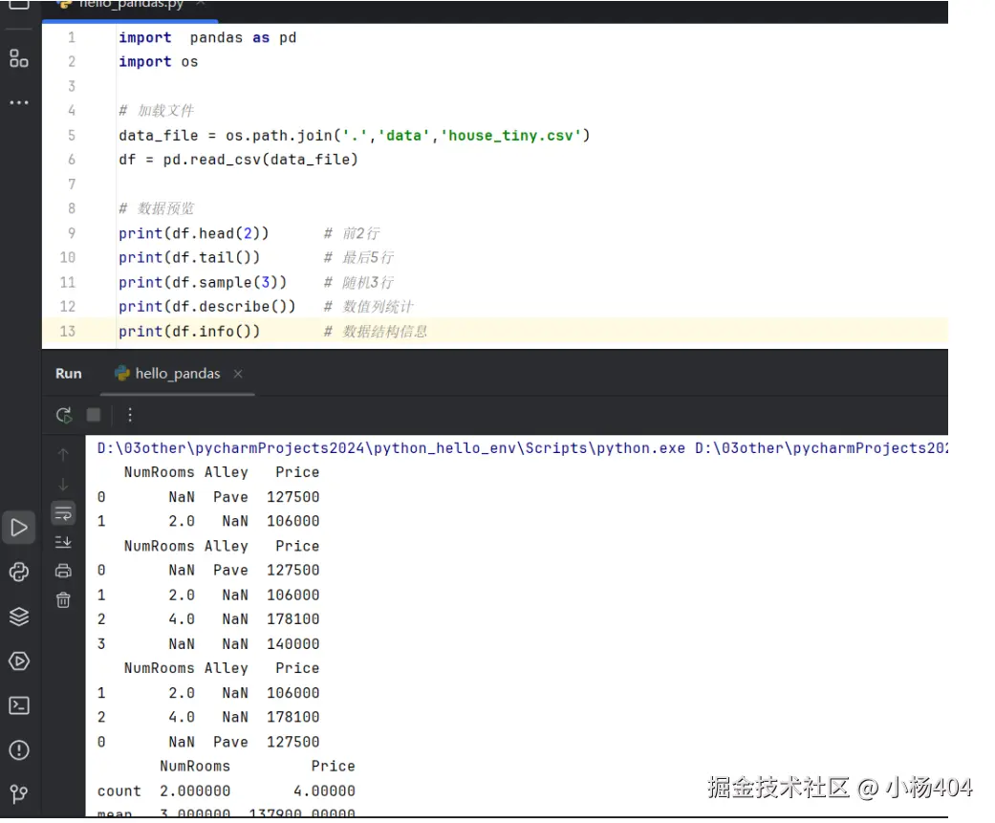Click the print(df.sample(3)) statement
The width and height of the screenshot is (995, 823).
203,282
